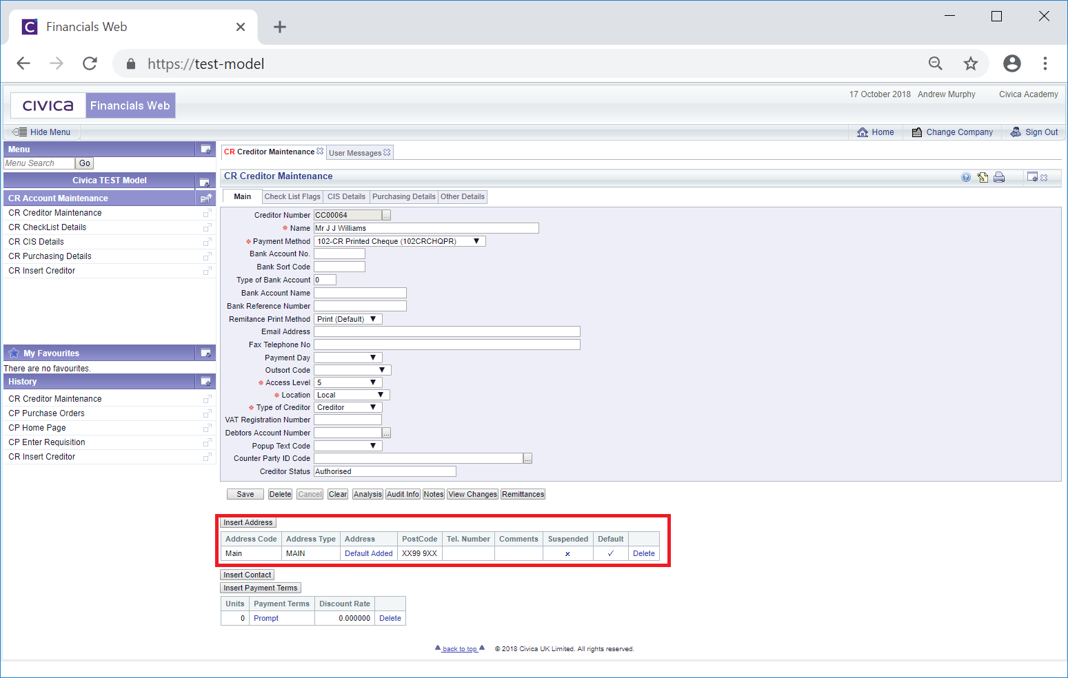This screenshot has height=678, width=1068.
Task: Open Payment Method dropdown
Action: 400,241
